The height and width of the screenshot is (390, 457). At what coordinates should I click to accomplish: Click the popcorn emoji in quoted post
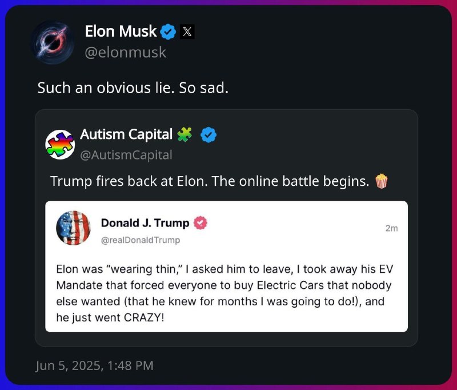click(381, 181)
